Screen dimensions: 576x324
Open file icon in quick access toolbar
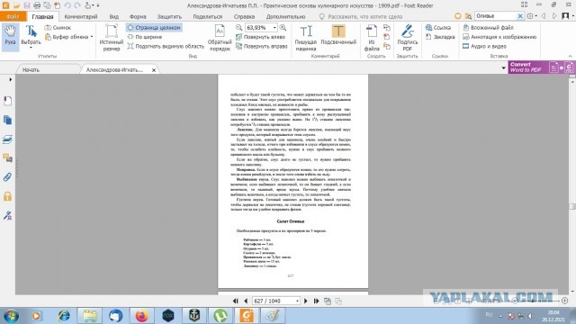(16, 5)
